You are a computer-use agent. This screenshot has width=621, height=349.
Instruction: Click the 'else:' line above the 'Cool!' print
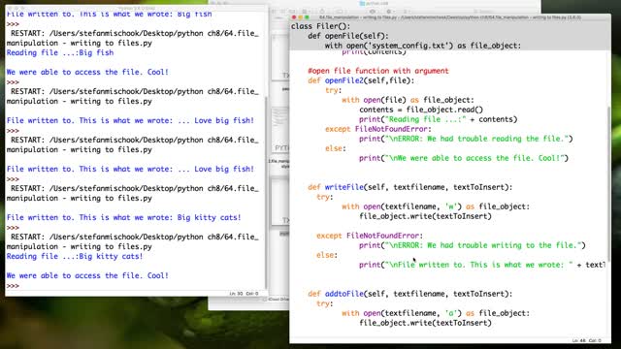click(336, 148)
